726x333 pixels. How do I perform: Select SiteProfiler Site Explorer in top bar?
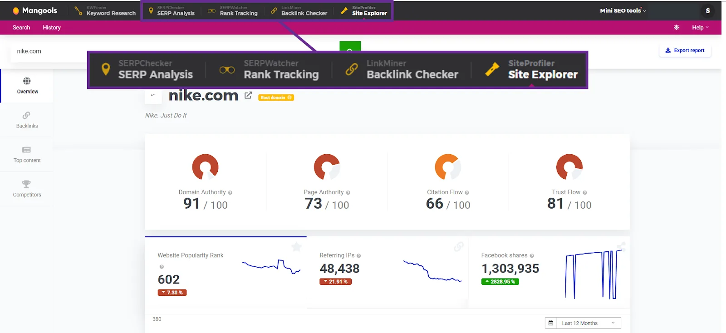[x=364, y=10]
